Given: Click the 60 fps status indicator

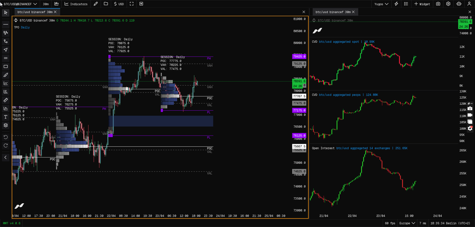Looking at the screenshot, I should tap(390, 223).
